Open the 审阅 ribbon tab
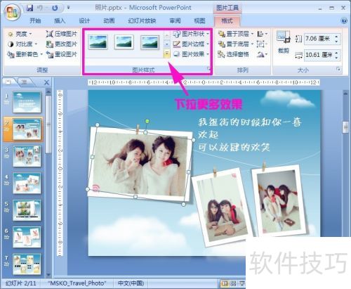Screen dimensions: 351x289 coord(175,20)
